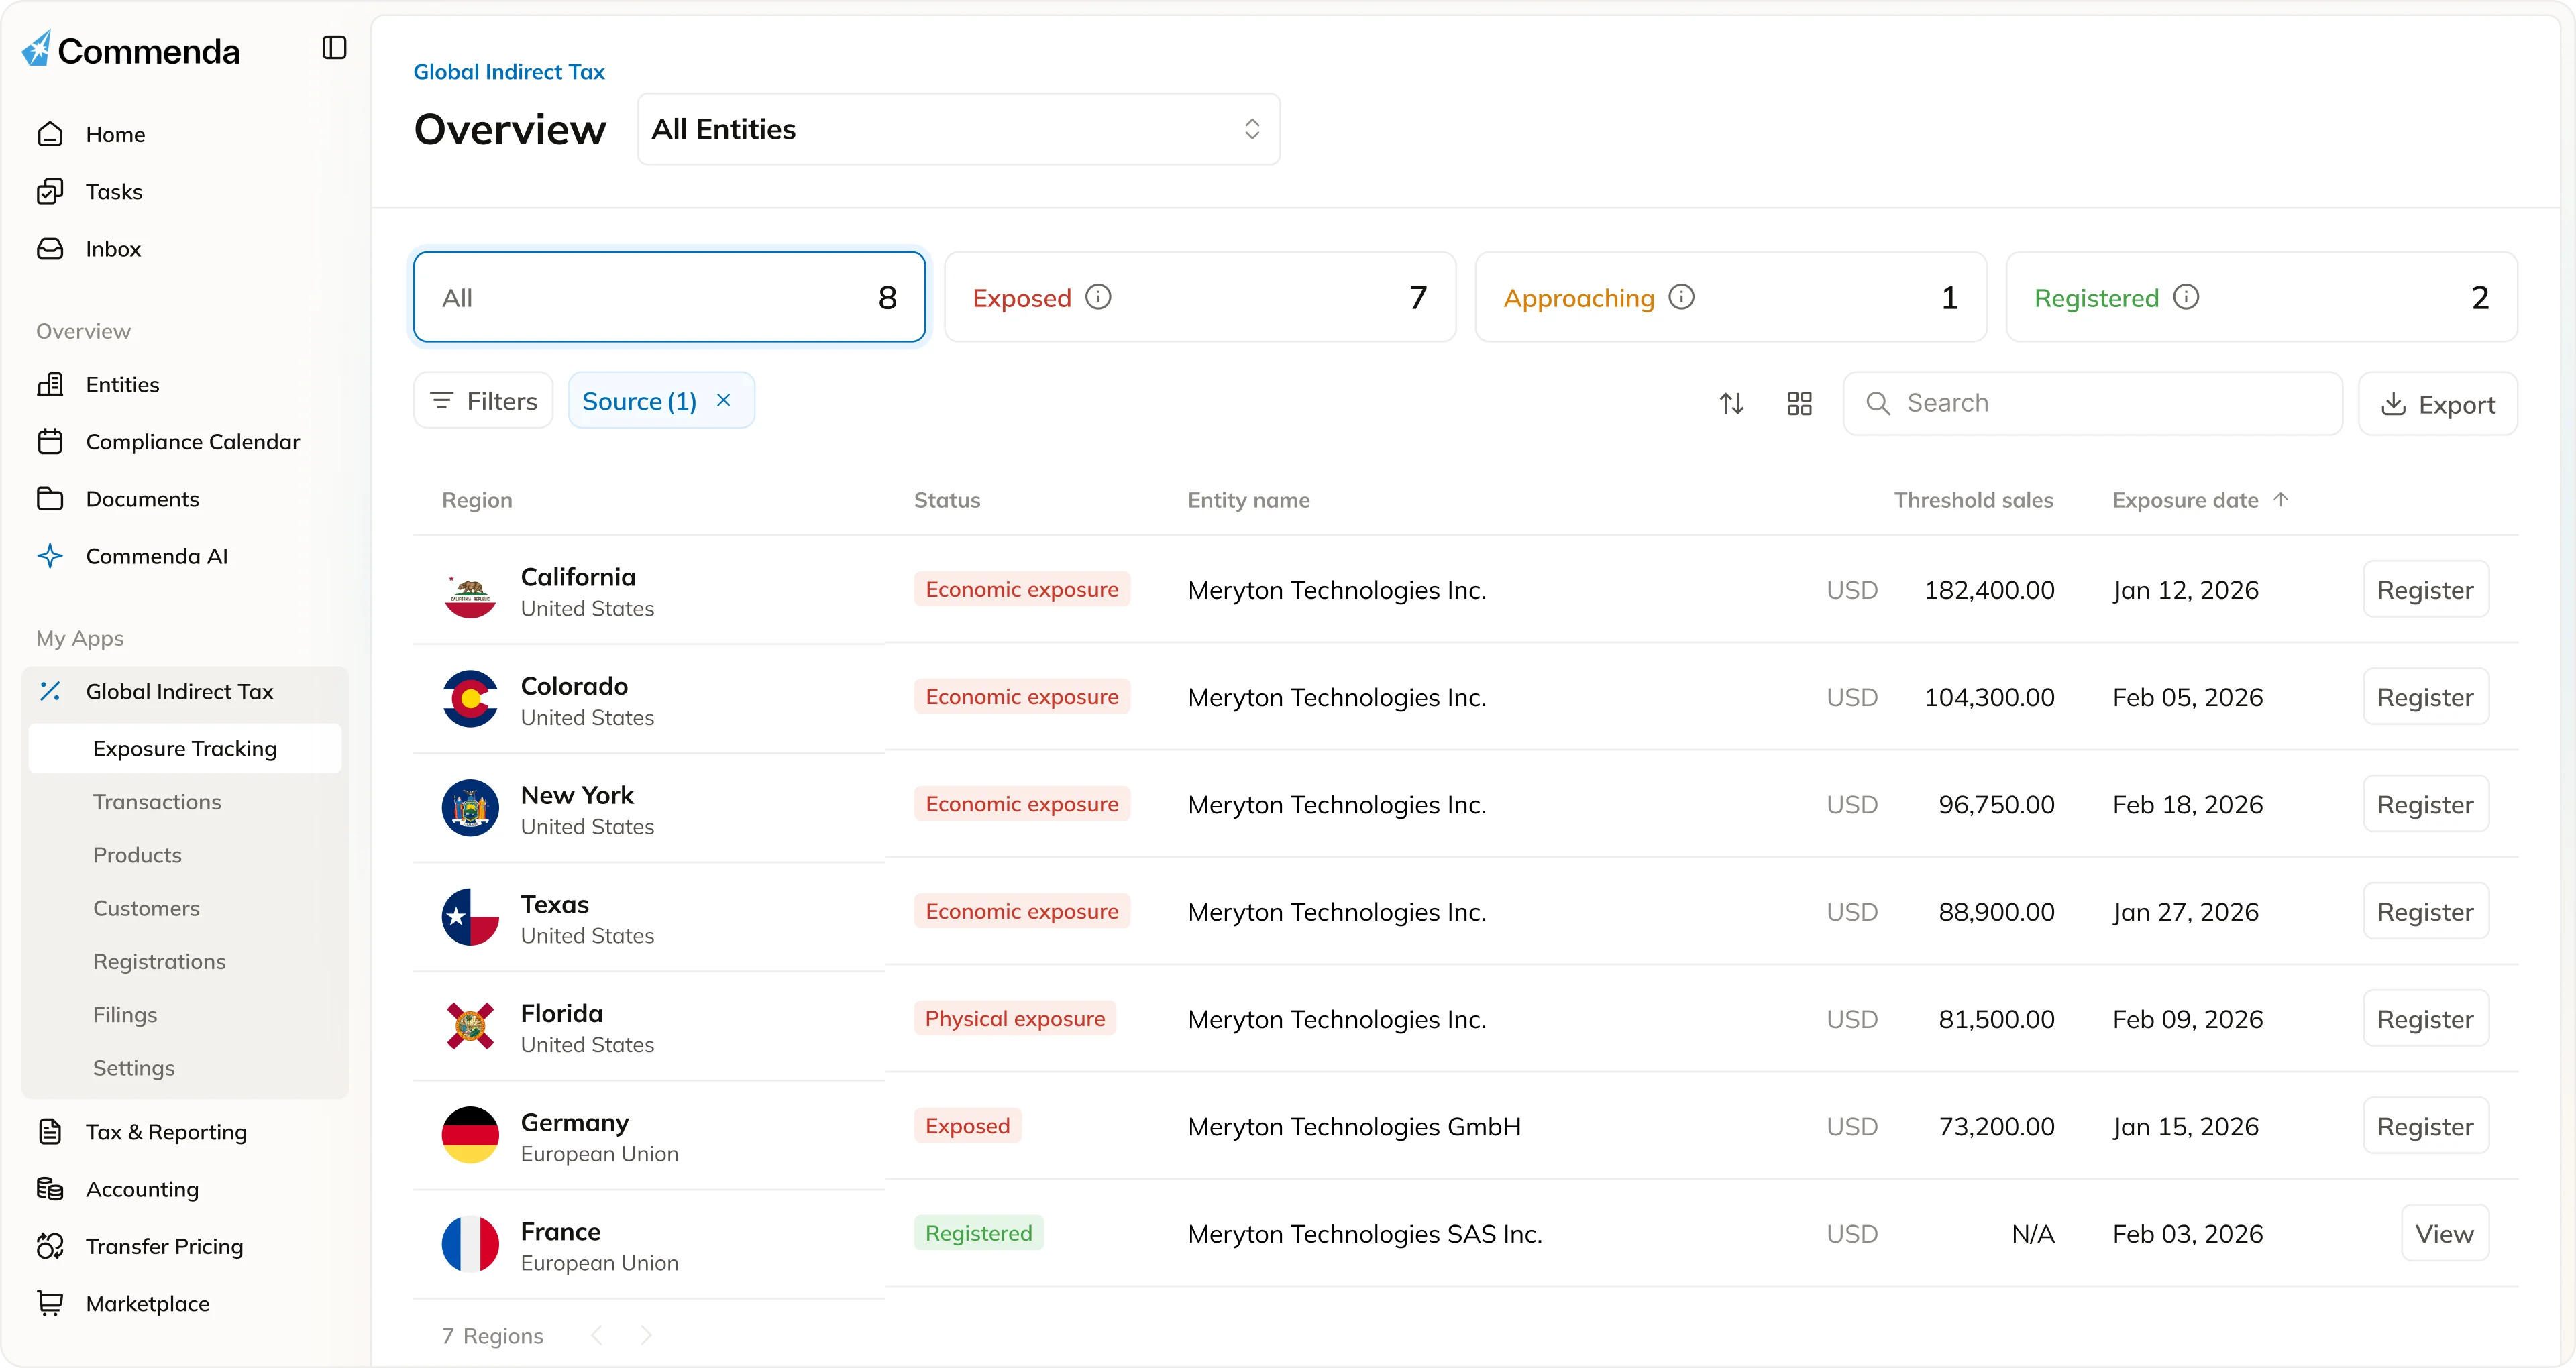2576x1368 pixels.
Task: Click the Search input field
Action: [2093, 403]
